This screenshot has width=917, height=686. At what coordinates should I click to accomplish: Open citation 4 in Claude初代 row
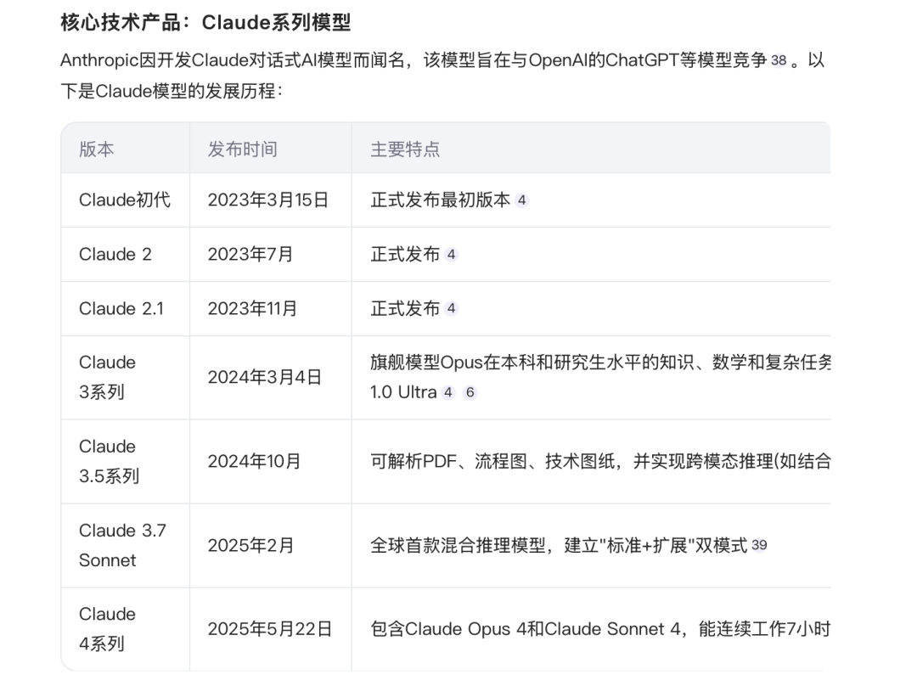click(x=521, y=200)
